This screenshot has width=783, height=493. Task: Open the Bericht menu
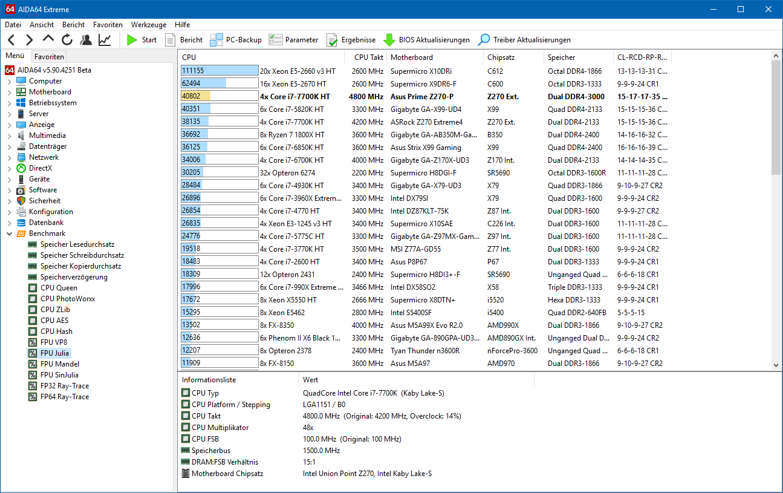pos(74,25)
